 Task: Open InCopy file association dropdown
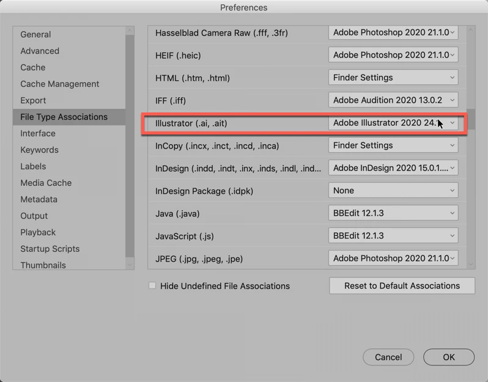(x=393, y=145)
